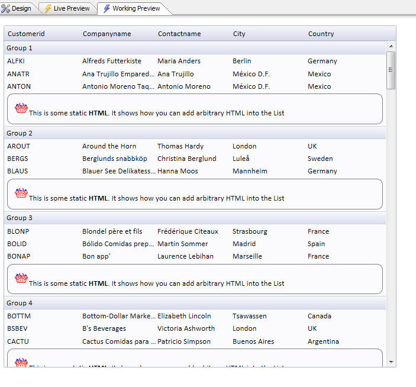Click the Sweden country cell
Screen dimensions: 416x387
[x=320, y=159]
